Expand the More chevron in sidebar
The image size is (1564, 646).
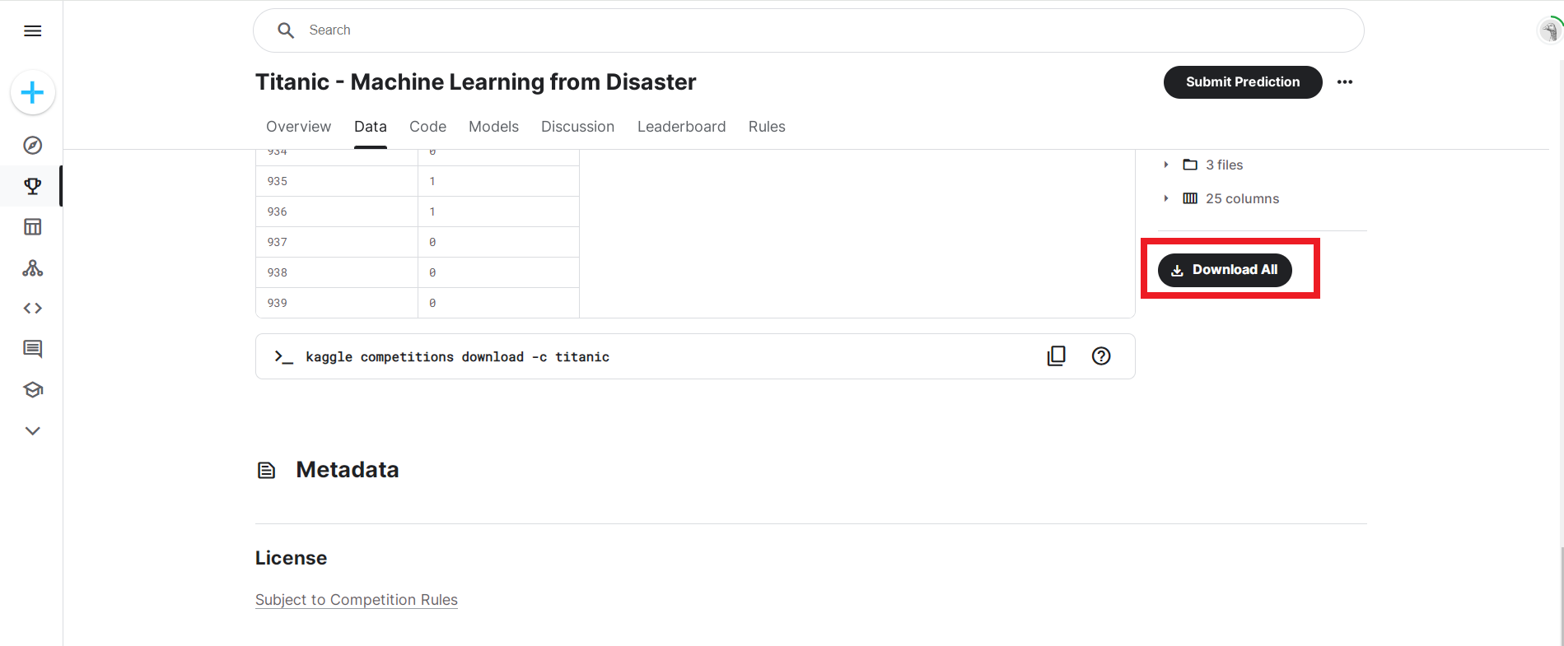click(33, 430)
